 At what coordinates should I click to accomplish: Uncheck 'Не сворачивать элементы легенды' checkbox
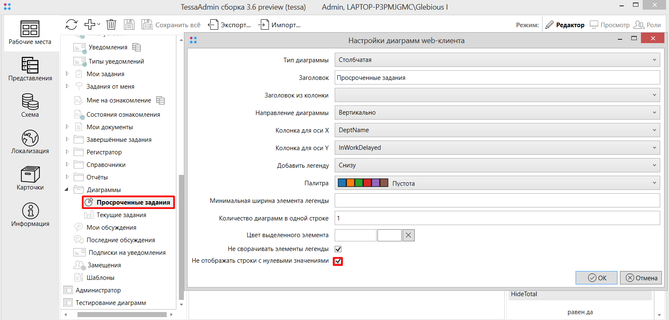[x=338, y=249]
